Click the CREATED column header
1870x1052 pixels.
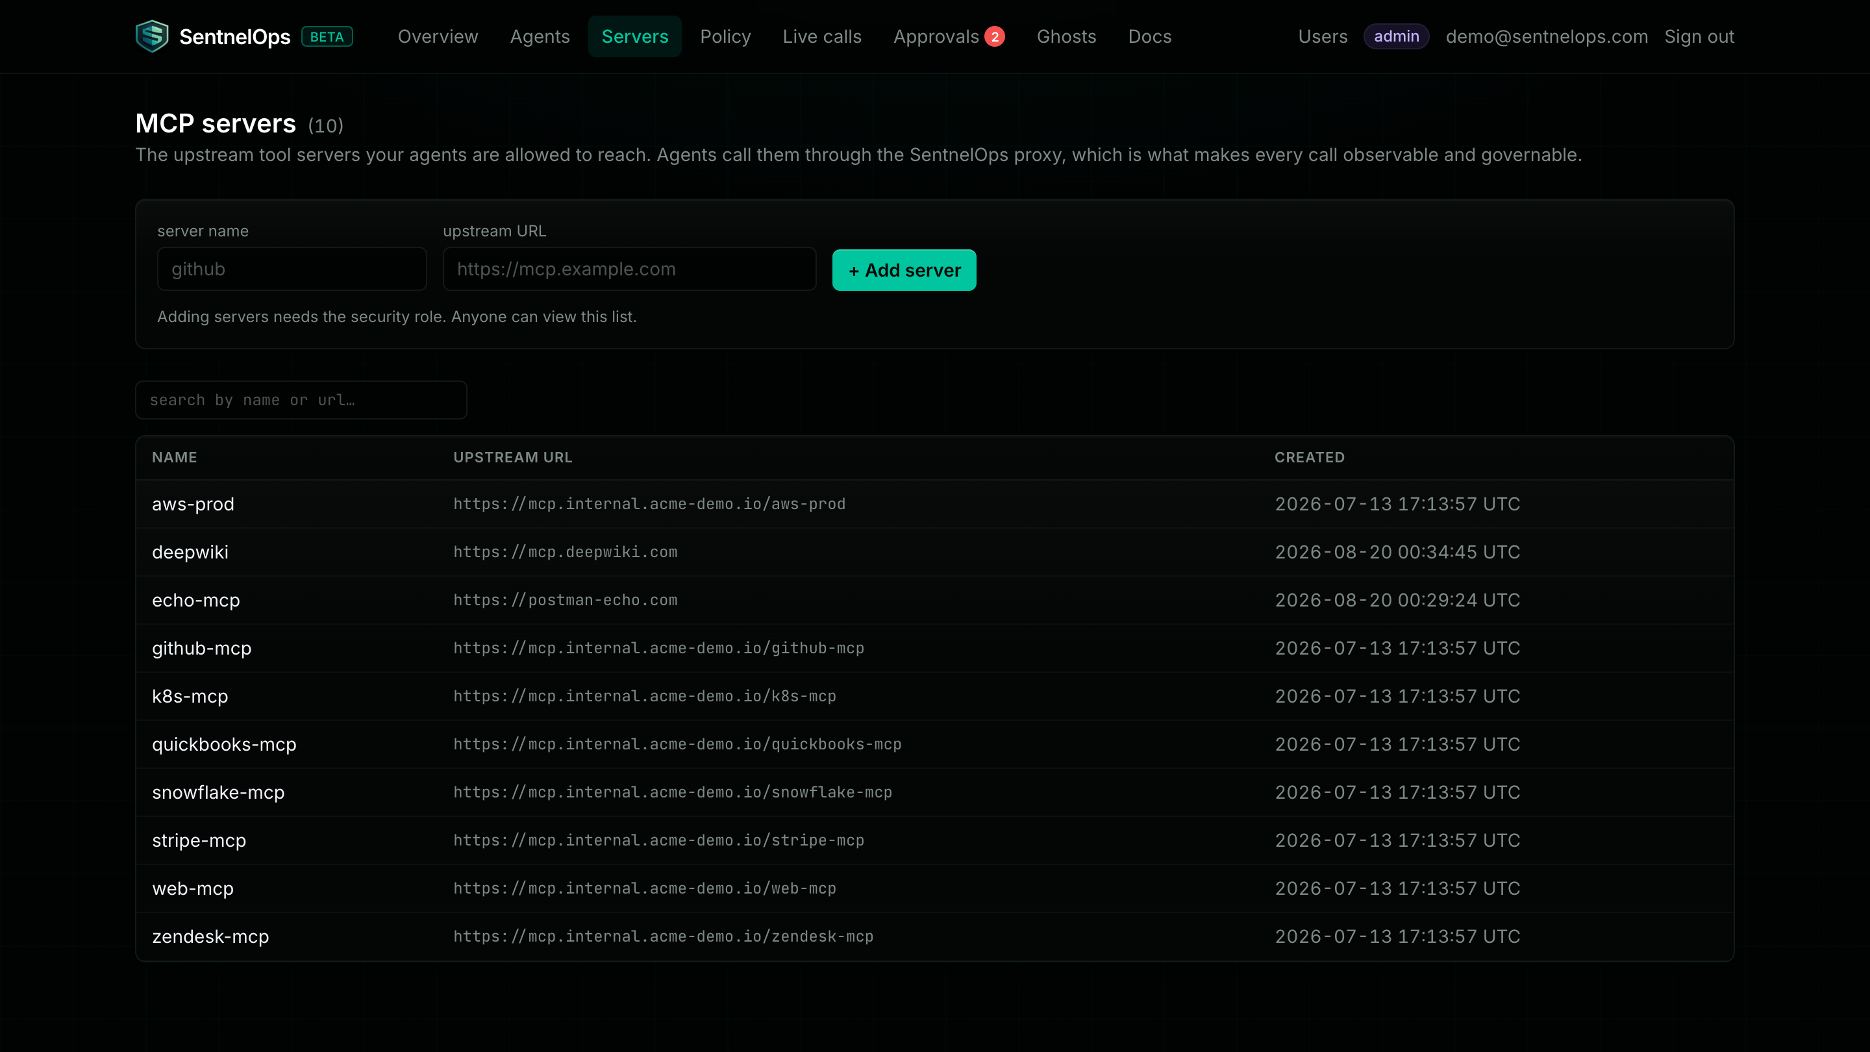(x=1310, y=457)
